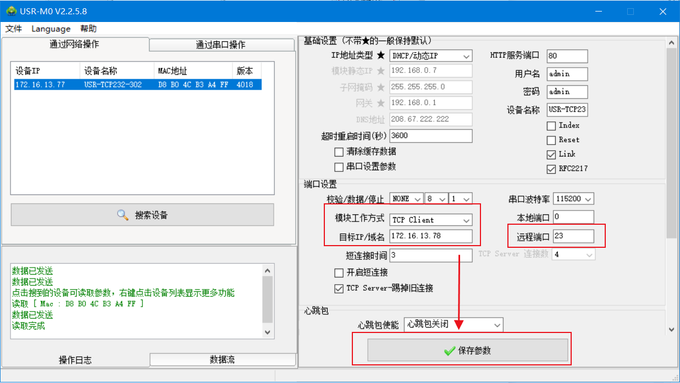Expand the 串口波特率 115200 dropdown
Image resolution: width=680 pixels, height=383 pixels.
[573, 199]
